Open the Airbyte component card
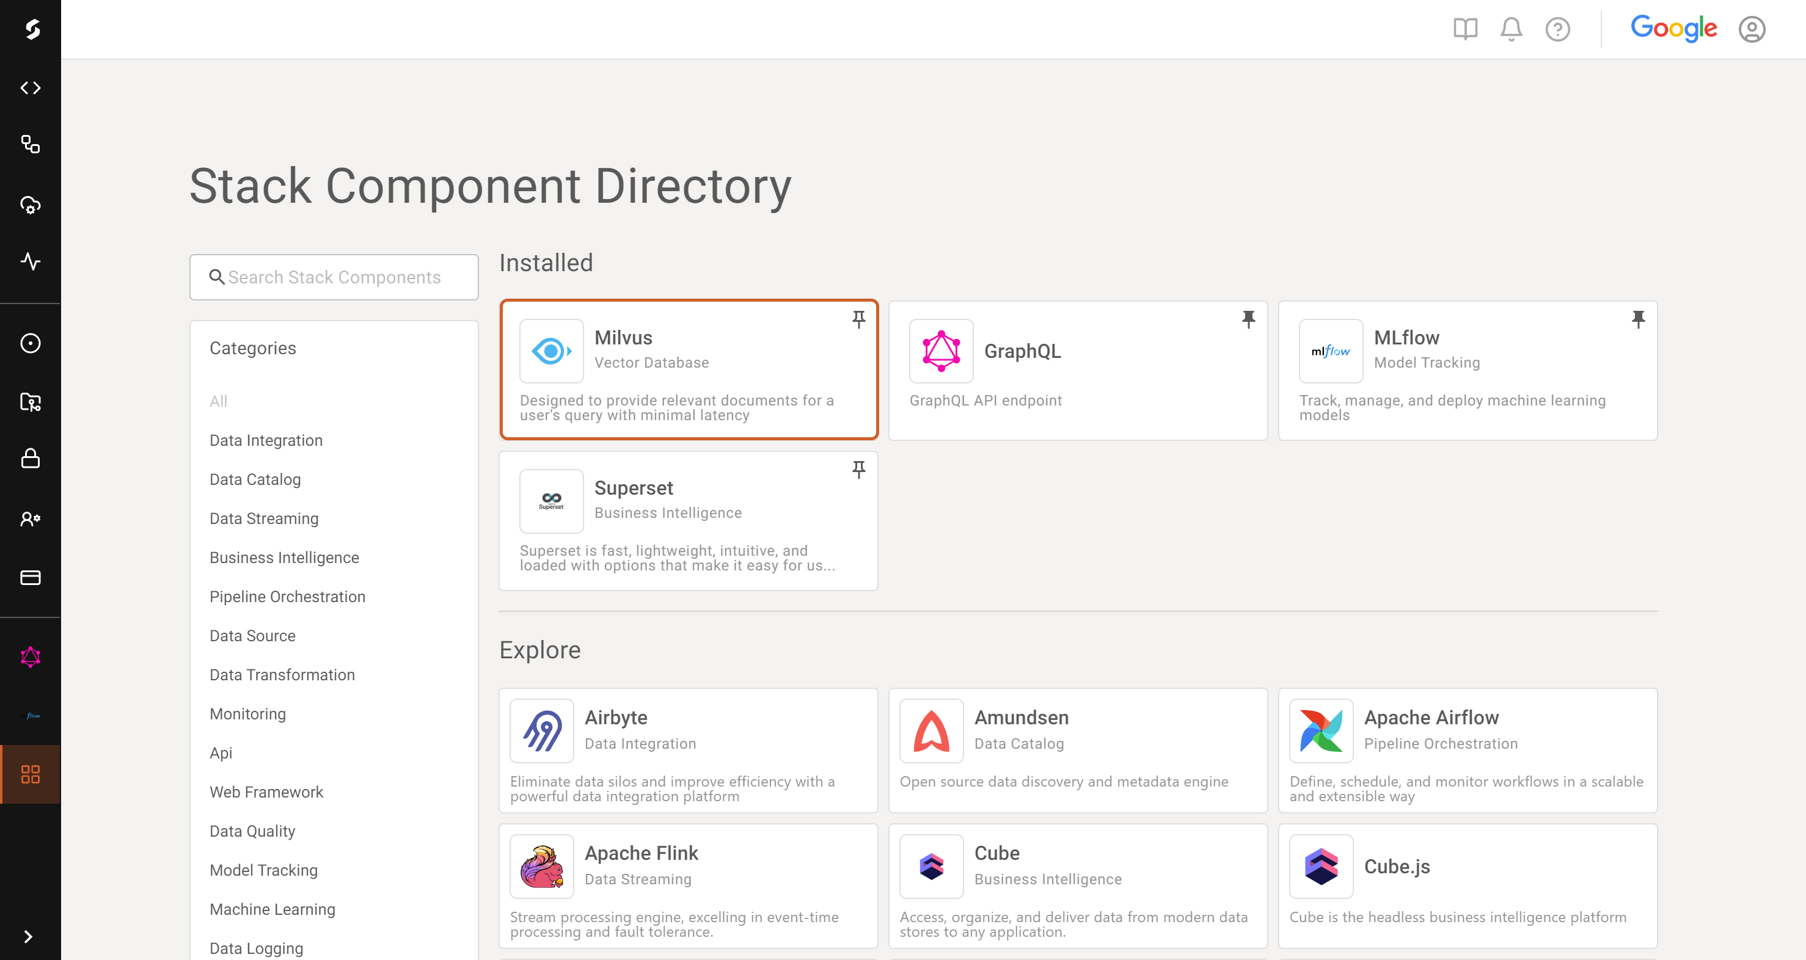The height and width of the screenshot is (960, 1806). coord(688,750)
